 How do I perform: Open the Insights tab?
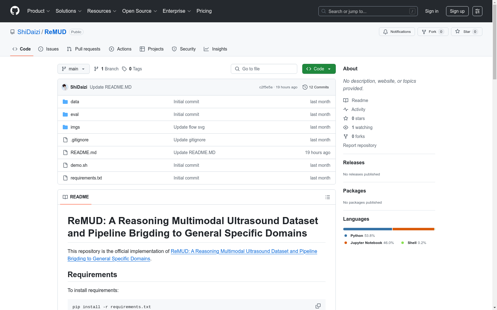click(215, 49)
